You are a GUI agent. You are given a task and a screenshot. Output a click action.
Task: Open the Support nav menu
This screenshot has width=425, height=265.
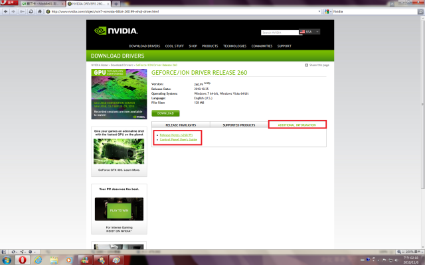point(284,46)
